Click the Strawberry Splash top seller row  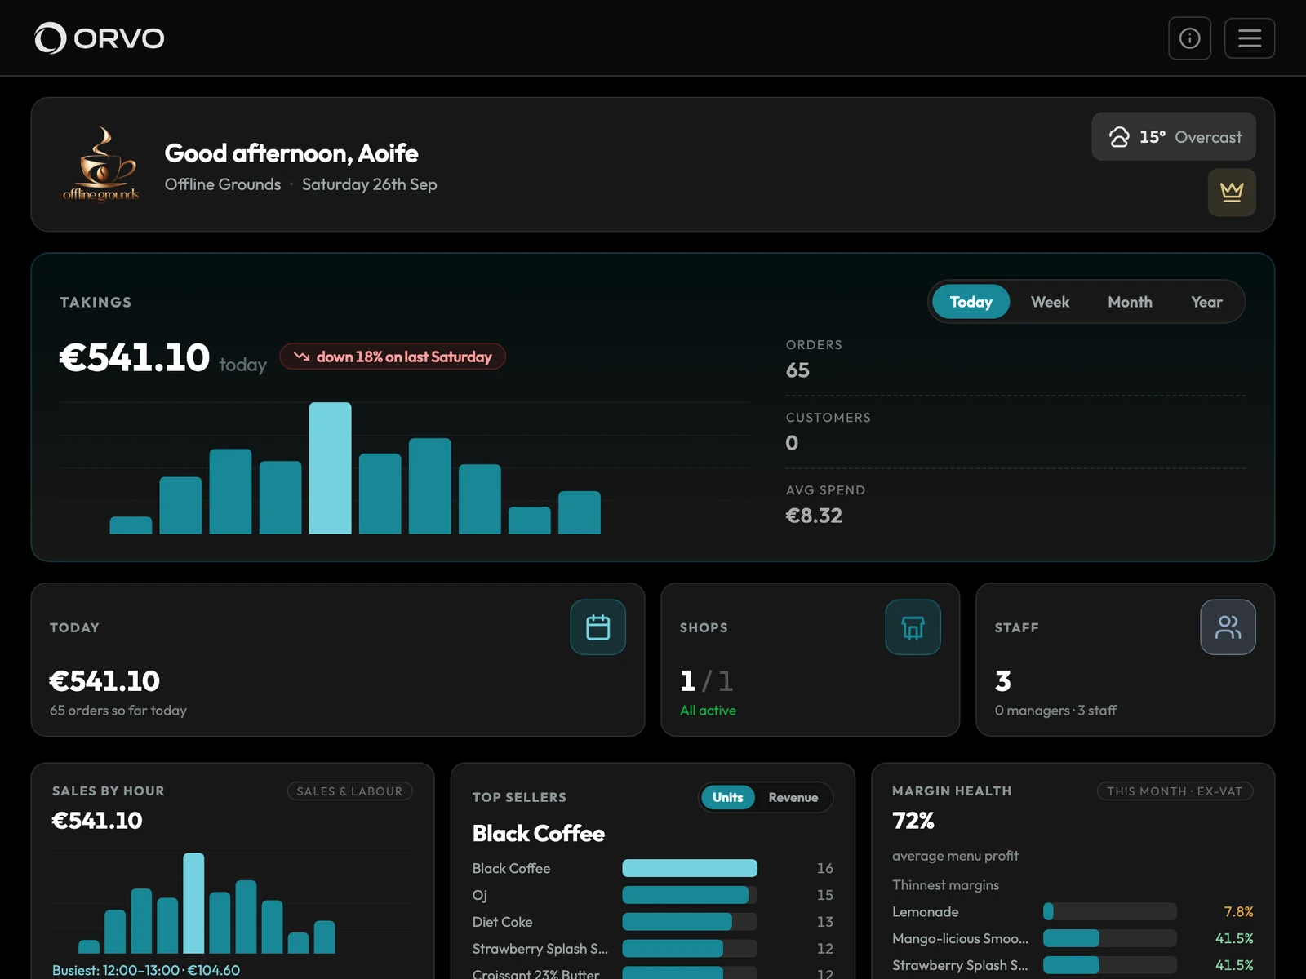coord(653,949)
